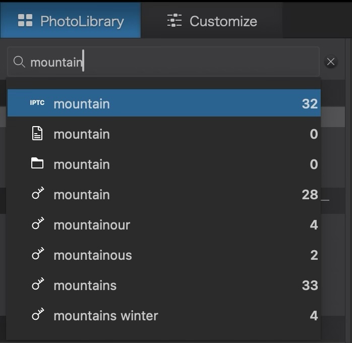
Task: Choose the file name mountain result
Action: (164, 134)
